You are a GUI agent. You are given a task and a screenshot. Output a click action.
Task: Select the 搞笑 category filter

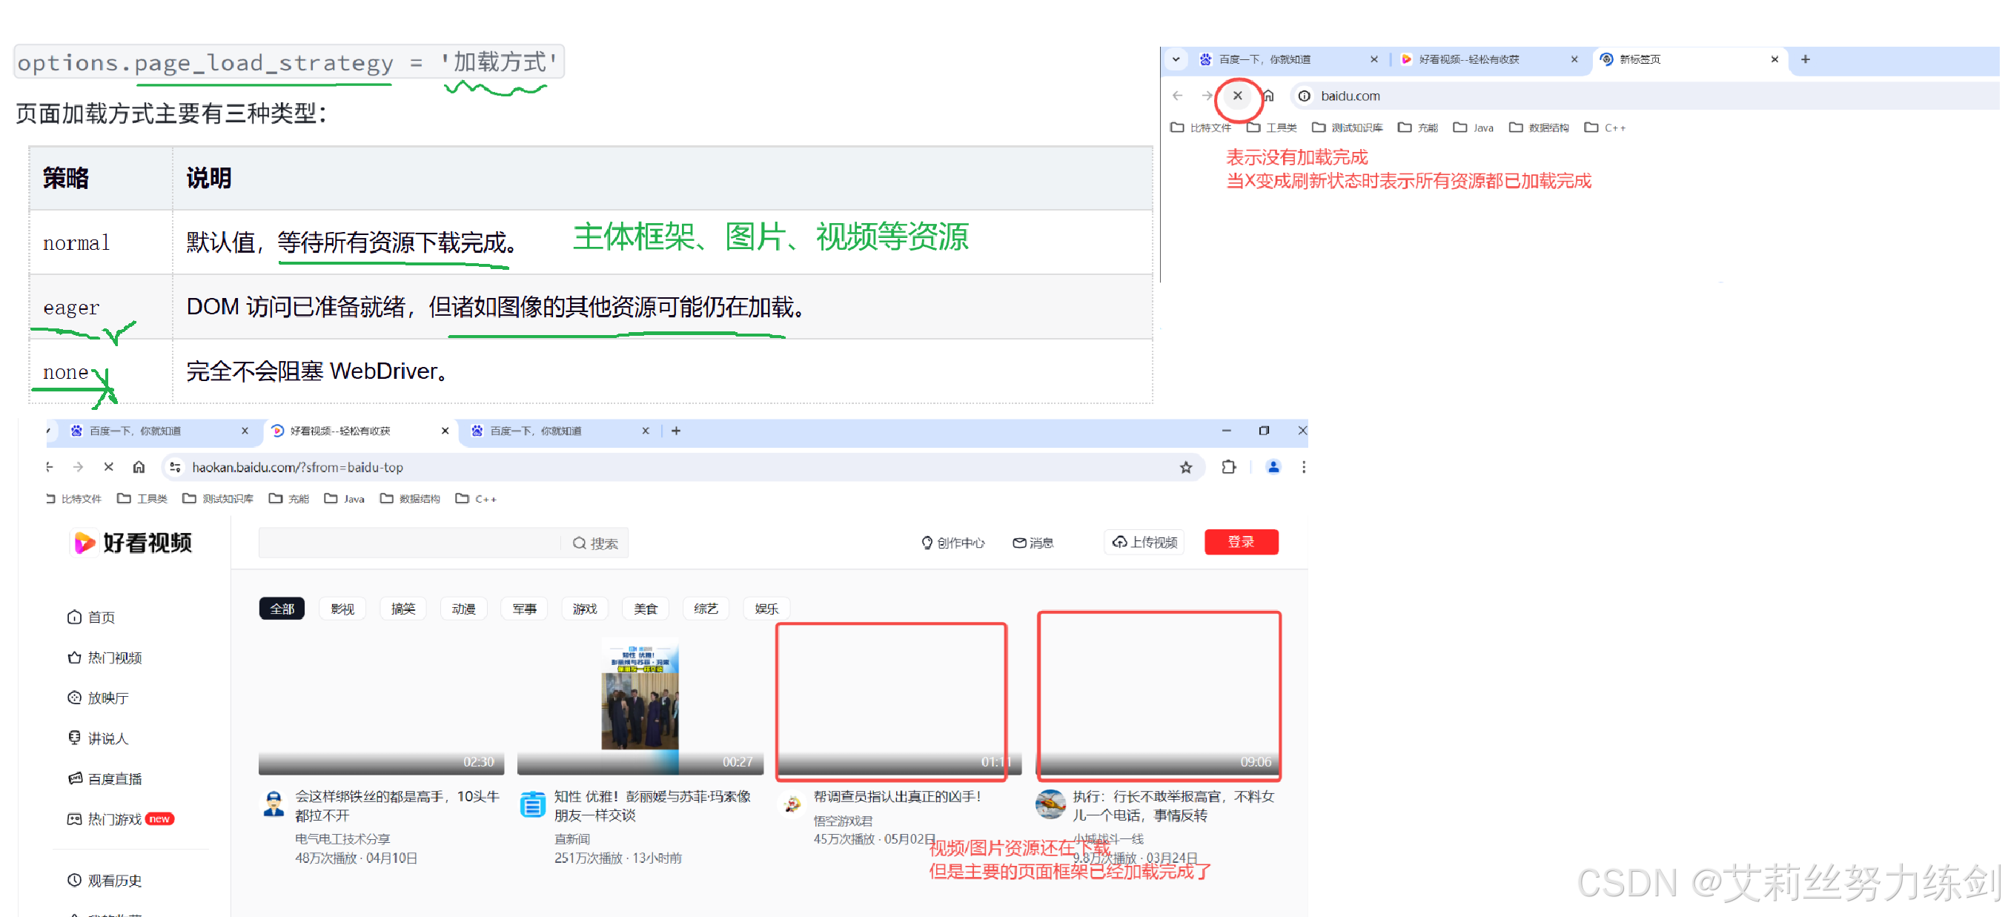point(402,609)
